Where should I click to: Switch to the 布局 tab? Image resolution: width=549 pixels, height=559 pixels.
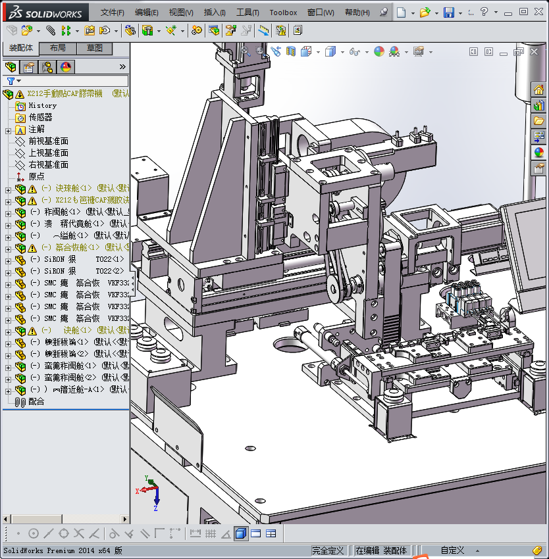pyautogui.click(x=57, y=48)
